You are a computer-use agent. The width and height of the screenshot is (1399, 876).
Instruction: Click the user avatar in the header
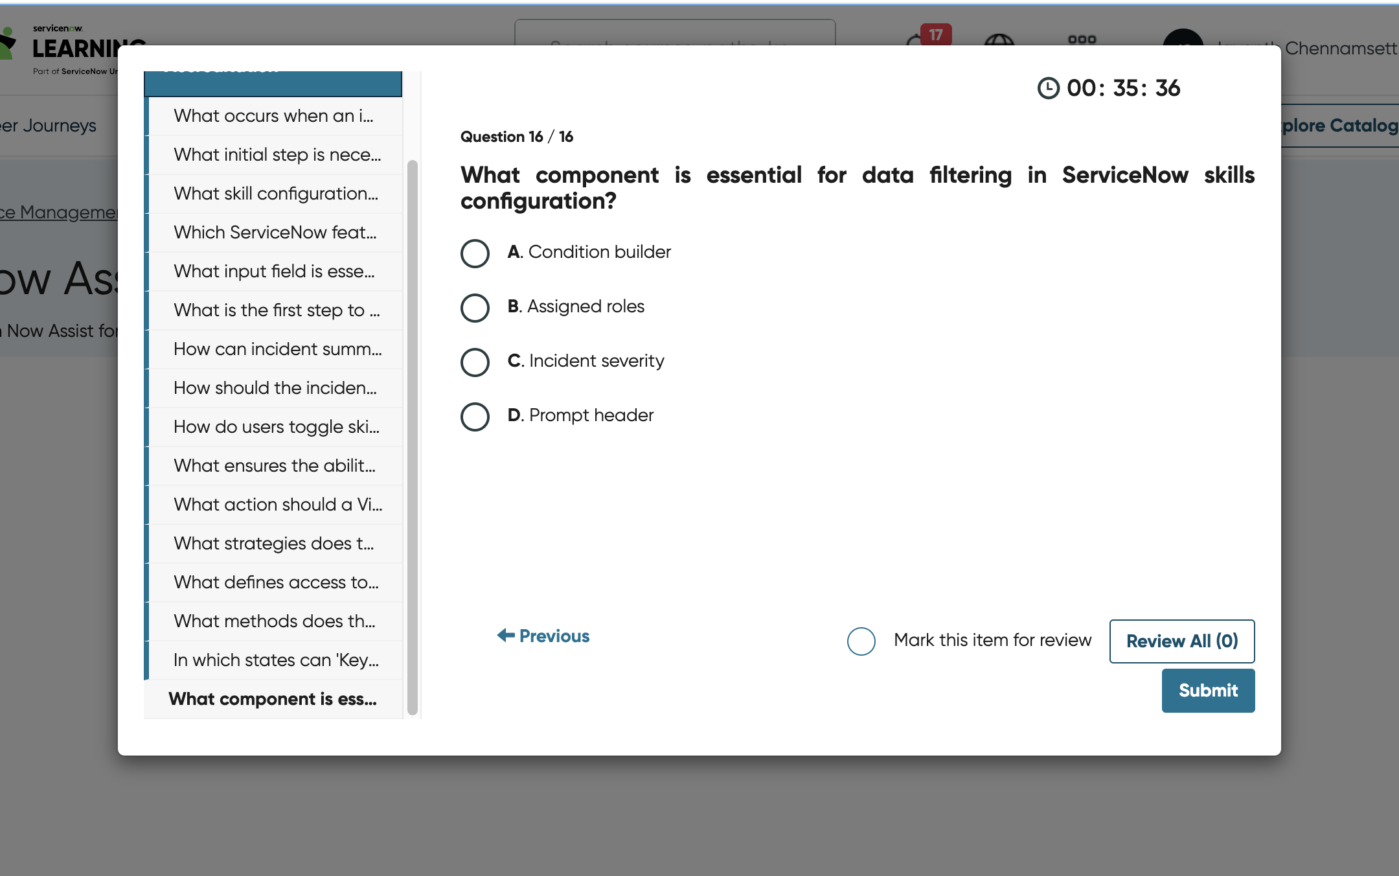click(x=1183, y=37)
